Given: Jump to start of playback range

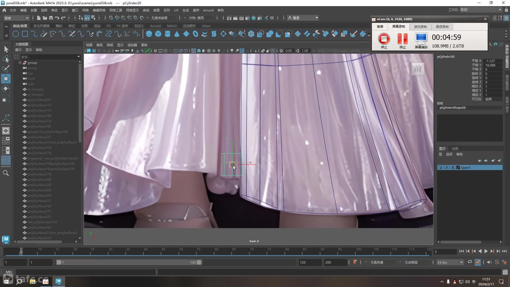Looking at the screenshot, I should point(461,251).
